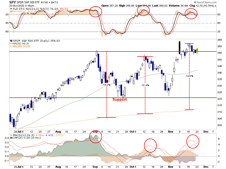This screenshot has height=169, width=226.
Task: Click the StockCharts.com copyright label
Action: (x=205, y=2)
